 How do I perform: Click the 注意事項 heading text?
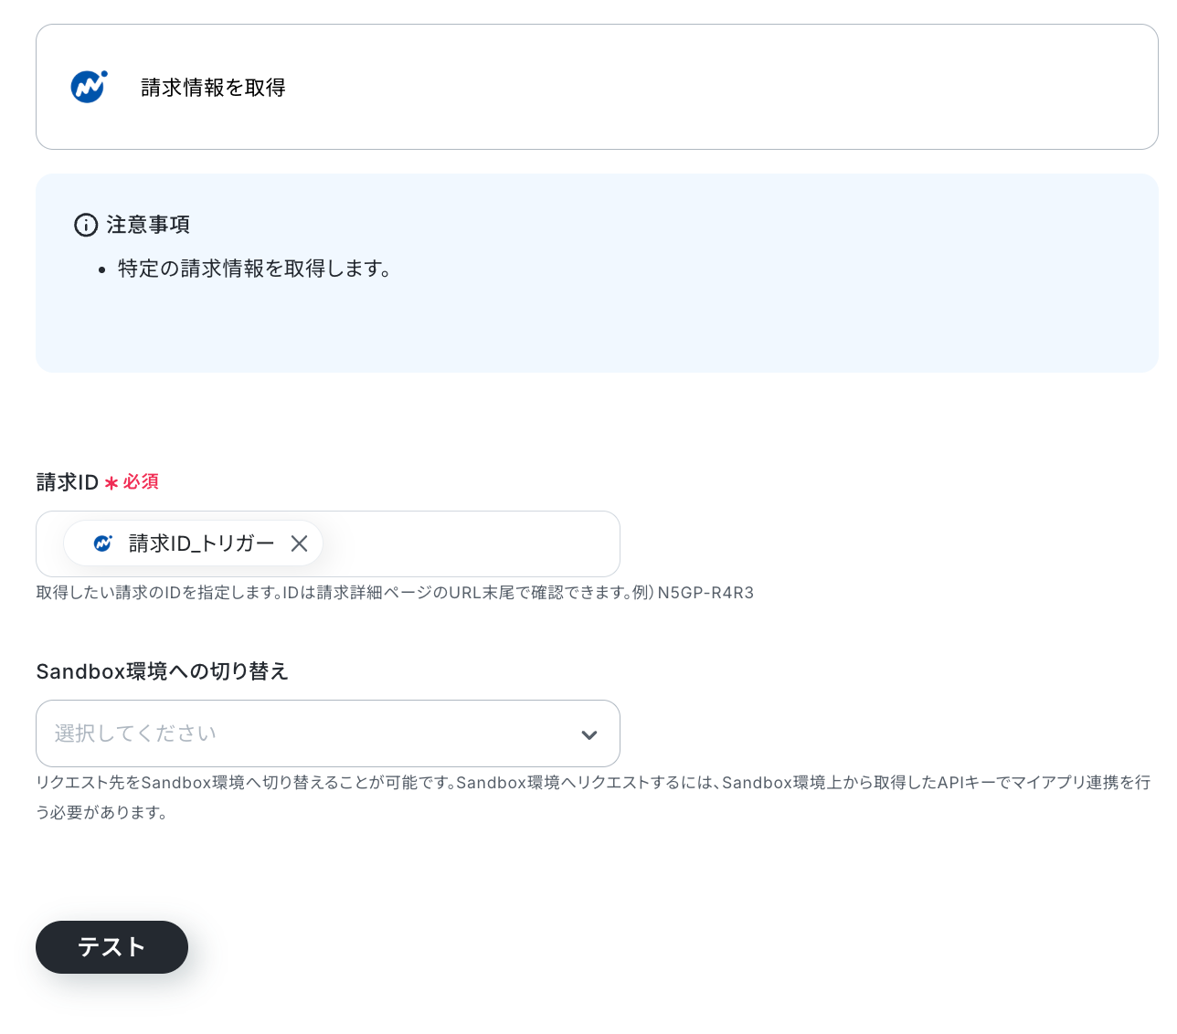point(148,225)
